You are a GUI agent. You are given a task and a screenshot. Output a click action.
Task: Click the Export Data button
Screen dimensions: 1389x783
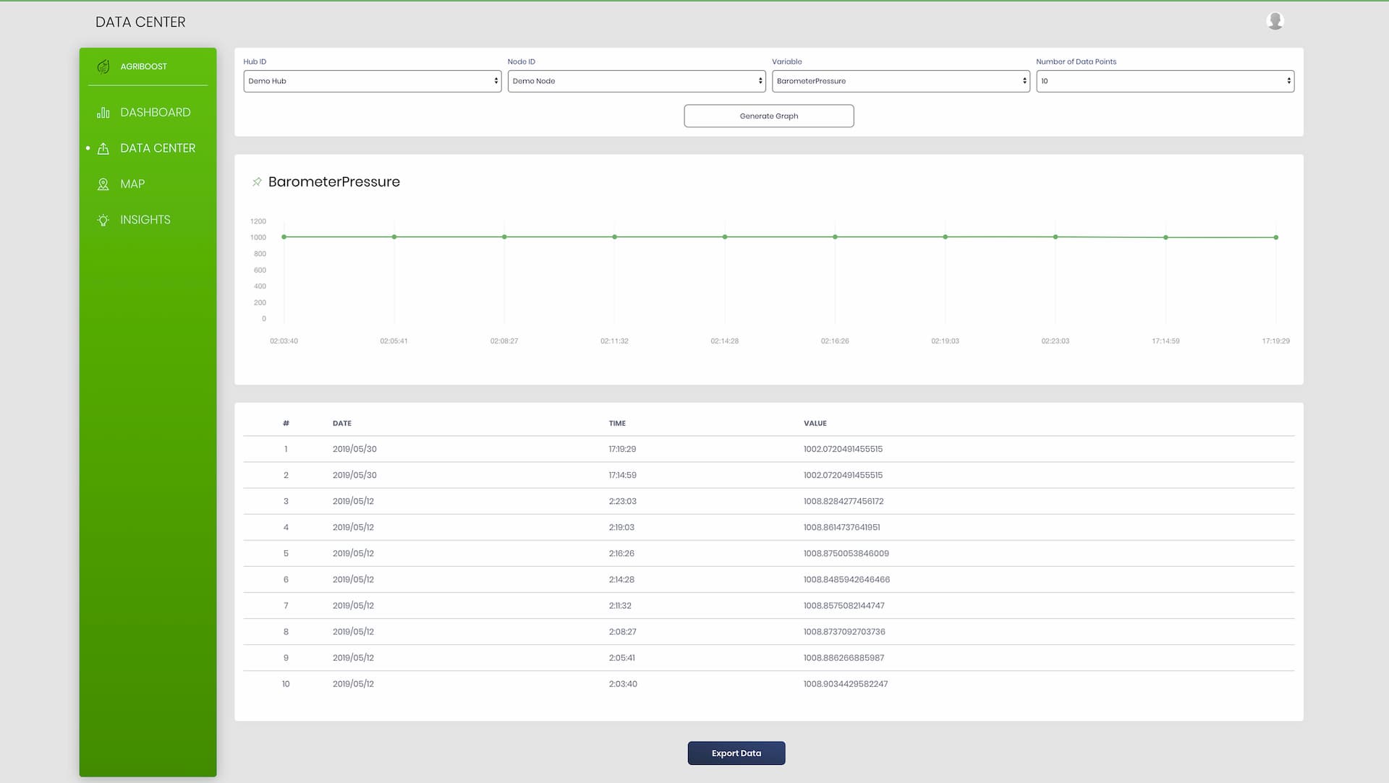click(x=736, y=753)
